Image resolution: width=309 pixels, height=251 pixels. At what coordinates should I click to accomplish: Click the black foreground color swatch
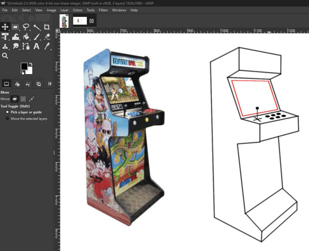click(24, 66)
